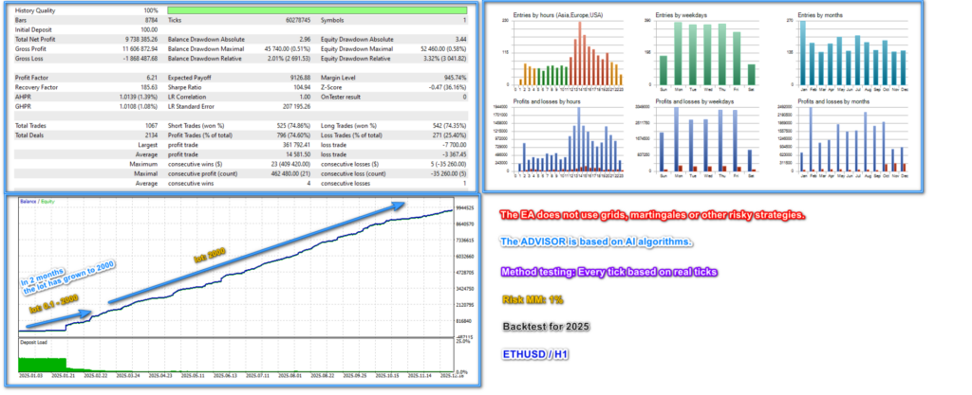
Task: Click Equity Drawdown Relative value 3.32% (3 041.82)
Action: point(442,59)
